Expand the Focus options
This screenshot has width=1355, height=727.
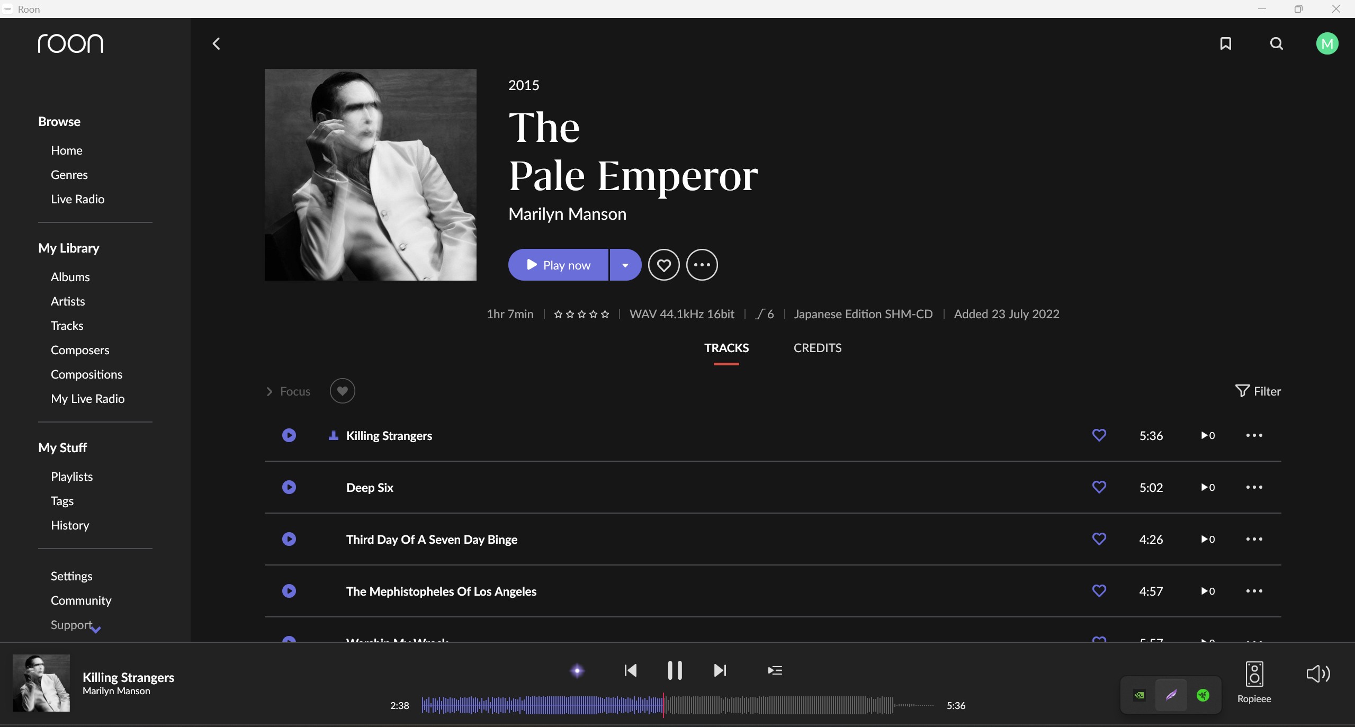point(289,391)
